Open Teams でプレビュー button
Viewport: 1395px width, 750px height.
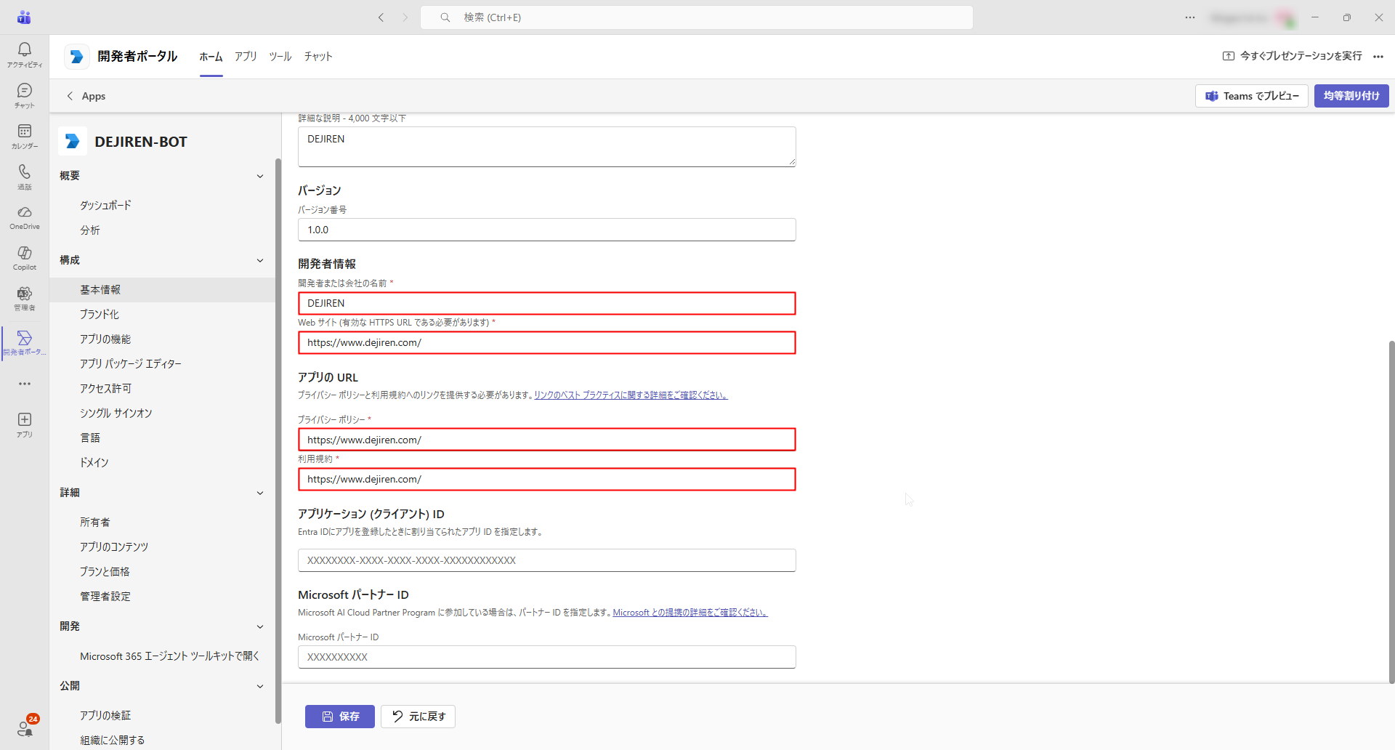pos(1252,96)
